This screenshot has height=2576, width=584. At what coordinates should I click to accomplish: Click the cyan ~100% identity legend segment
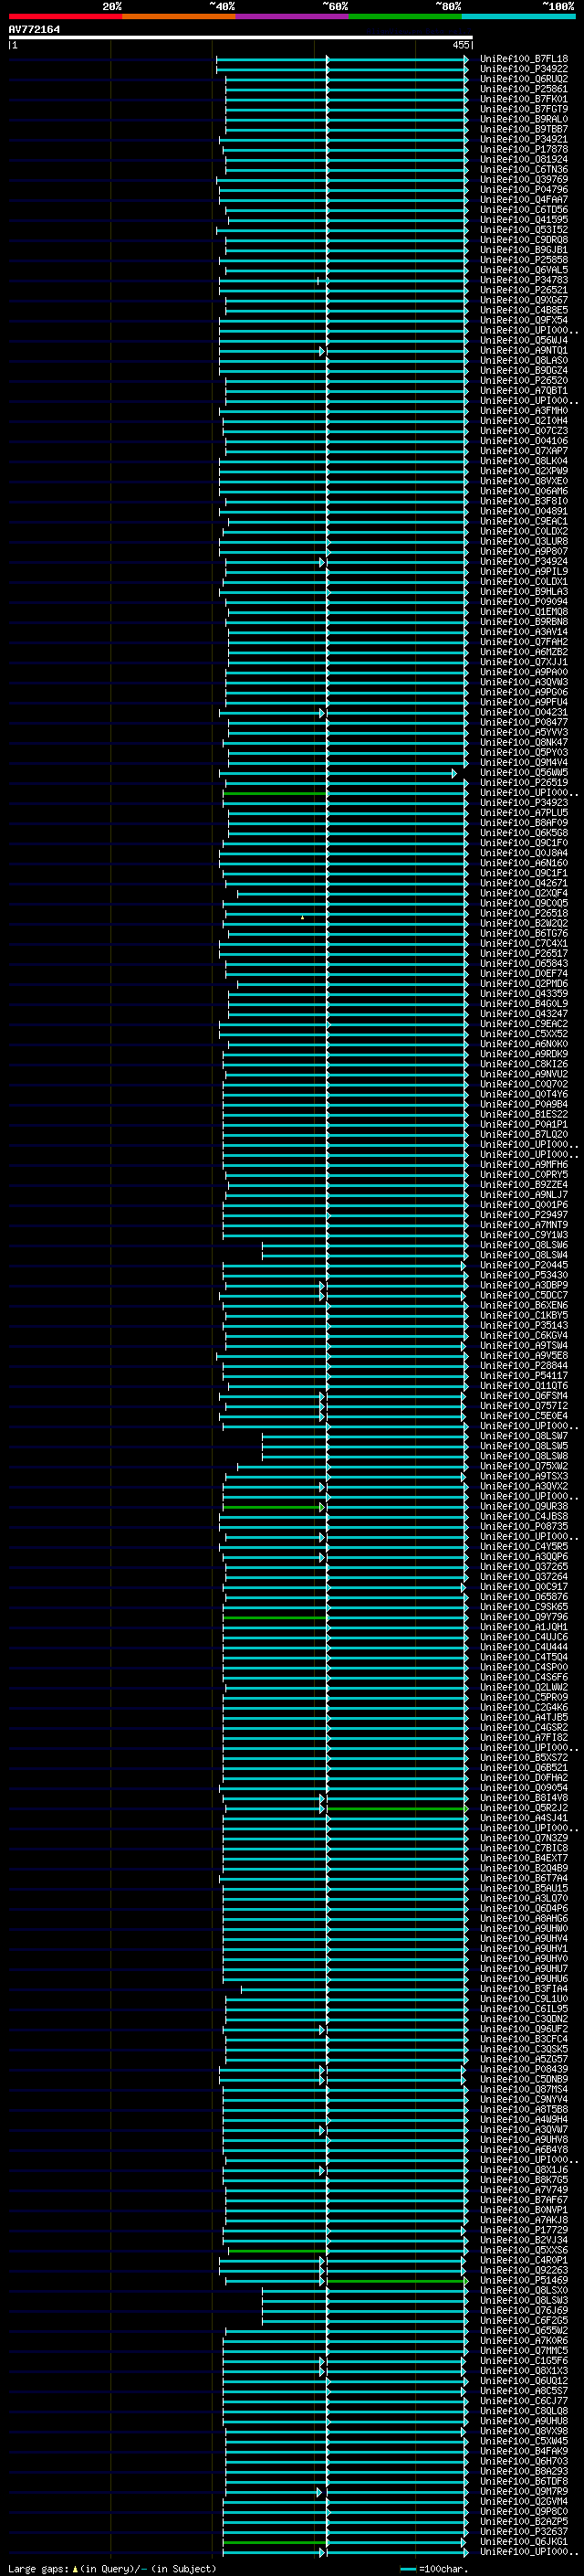click(x=518, y=16)
